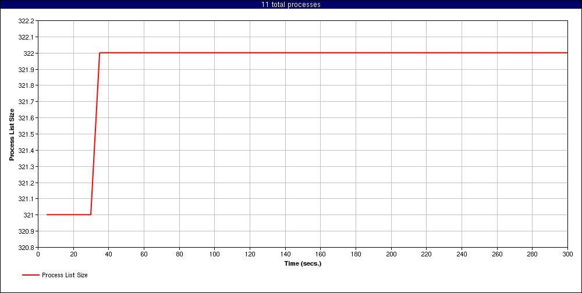
Task: Click the 321 y-axis value
Action: click(29, 215)
